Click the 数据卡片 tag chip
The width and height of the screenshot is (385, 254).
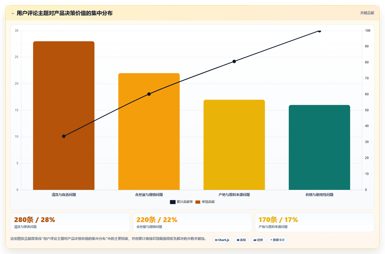coord(278,240)
